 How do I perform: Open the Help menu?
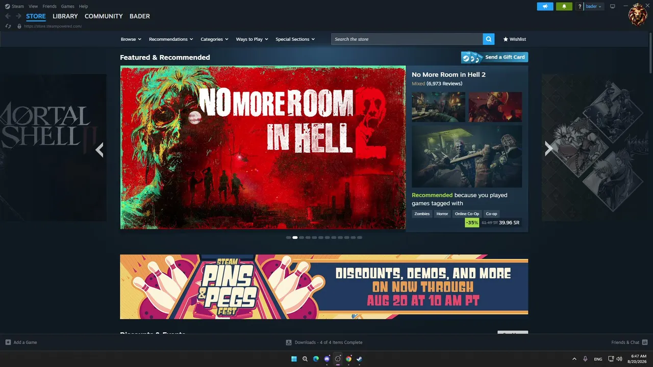click(x=84, y=7)
